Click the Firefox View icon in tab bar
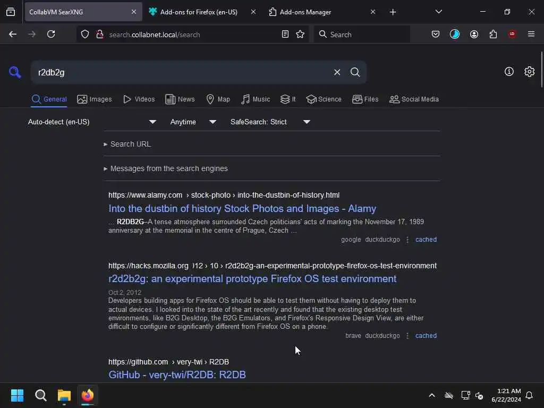544x408 pixels. click(11, 12)
